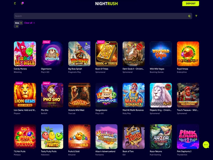The height and width of the screenshot is (160, 213).
Task: Click the Pink Elephants 2 title link
Action: 184,152
